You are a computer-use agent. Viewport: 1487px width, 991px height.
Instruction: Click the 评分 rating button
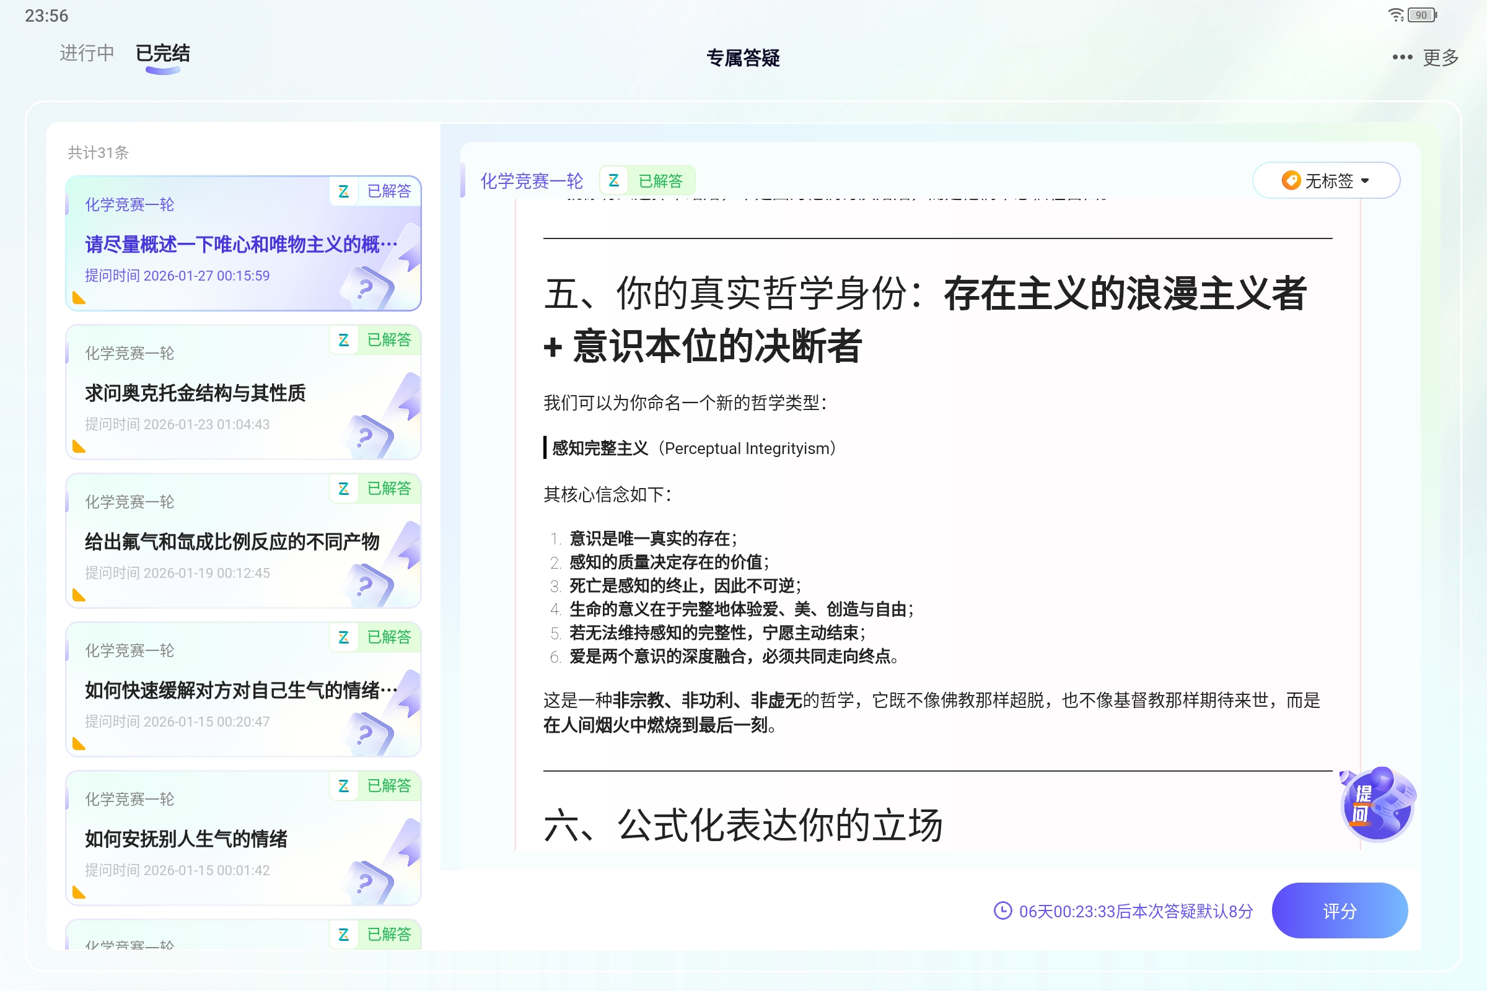coord(1339,910)
